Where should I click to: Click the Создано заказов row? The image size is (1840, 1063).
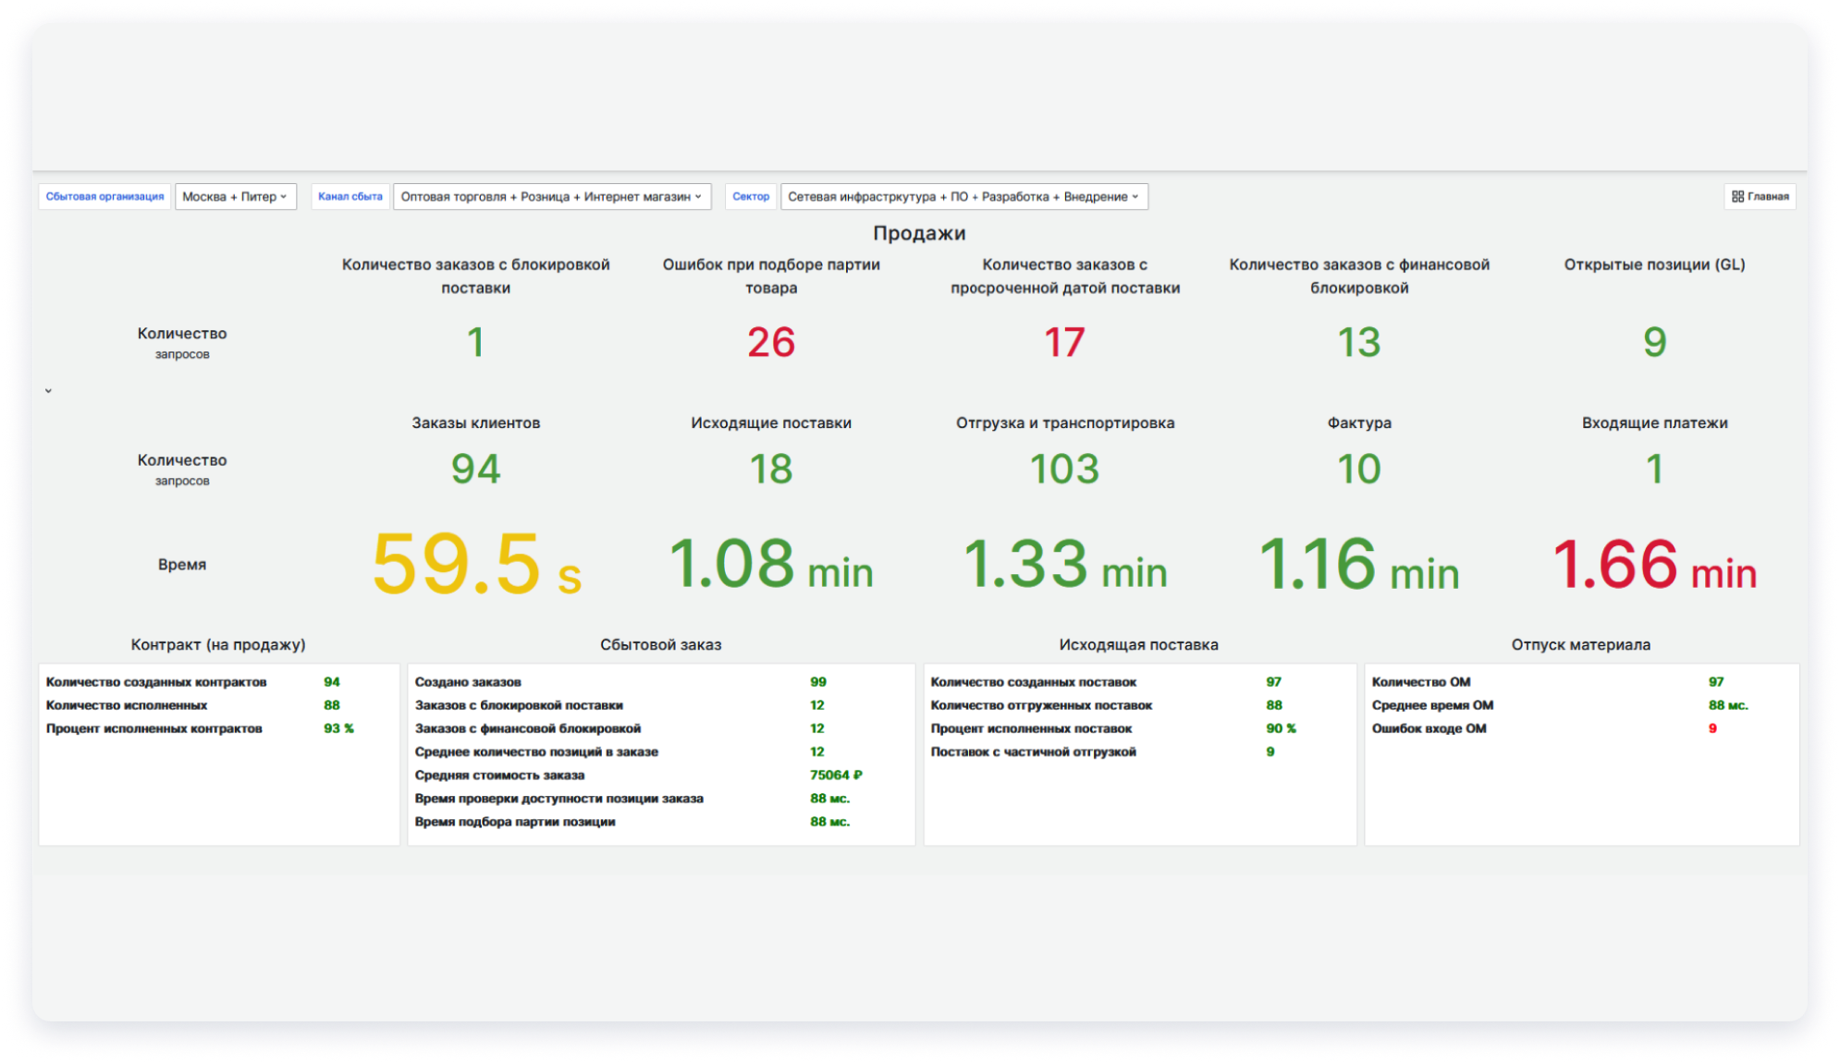tap(661, 681)
